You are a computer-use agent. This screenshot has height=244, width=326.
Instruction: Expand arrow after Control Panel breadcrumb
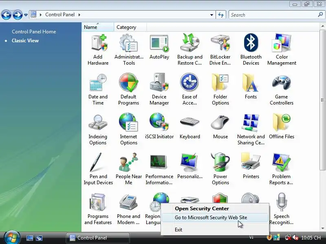tap(79, 15)
